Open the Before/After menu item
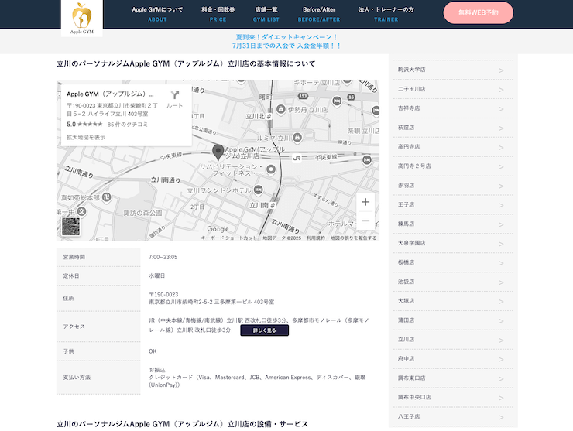Screen dimensions: 573x431 click(319, 14)
